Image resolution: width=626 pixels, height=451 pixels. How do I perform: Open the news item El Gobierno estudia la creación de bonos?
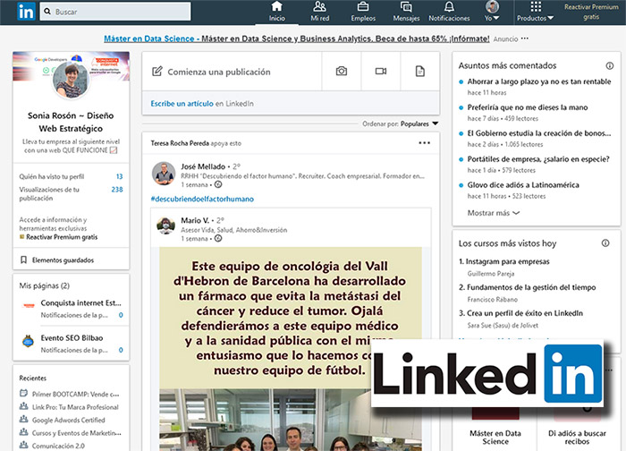pyautogui.click(x=539, y=133)
